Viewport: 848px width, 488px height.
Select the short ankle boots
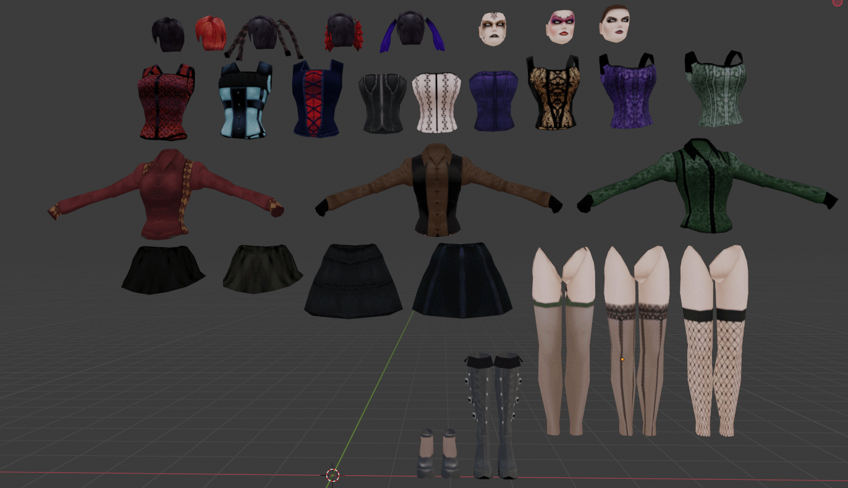pos(438,455)
